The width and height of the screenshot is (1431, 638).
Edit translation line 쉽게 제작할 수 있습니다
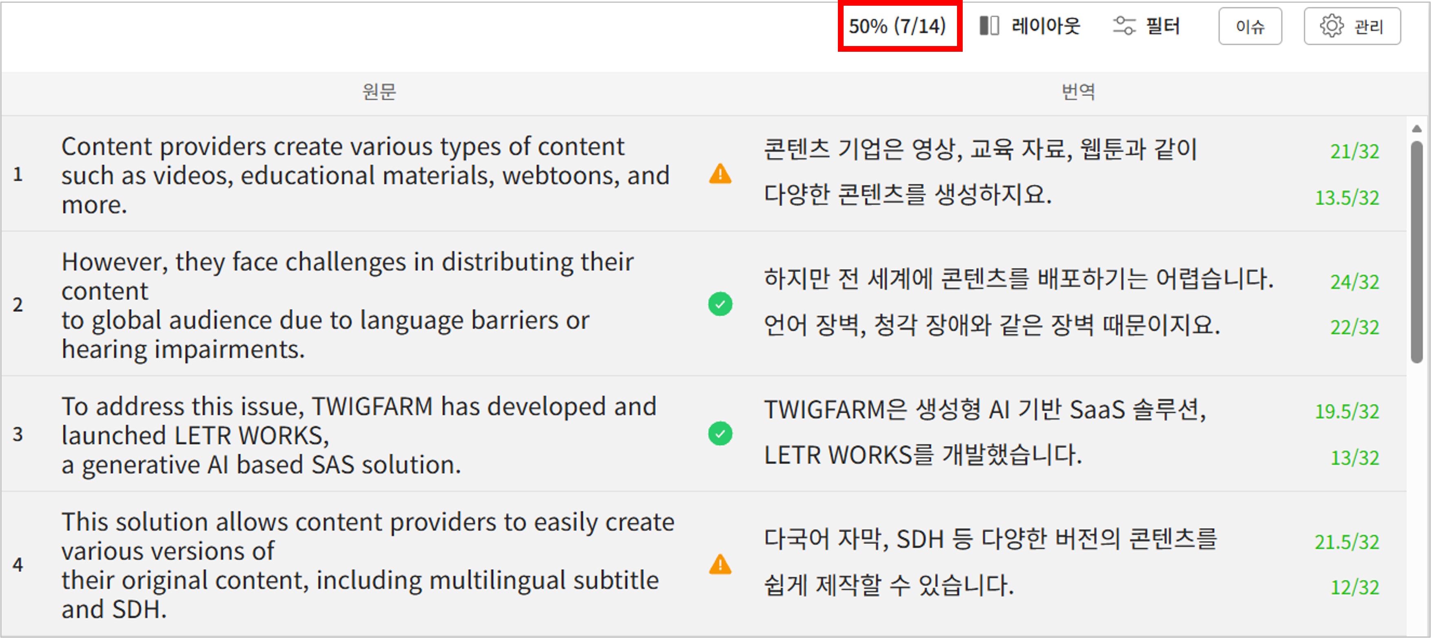point(889,585)
